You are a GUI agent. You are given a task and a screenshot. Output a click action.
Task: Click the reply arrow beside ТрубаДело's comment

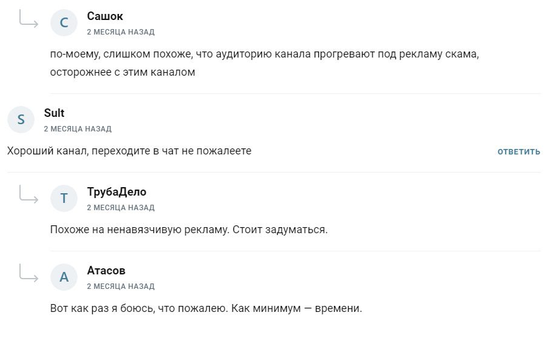point(28,194)
